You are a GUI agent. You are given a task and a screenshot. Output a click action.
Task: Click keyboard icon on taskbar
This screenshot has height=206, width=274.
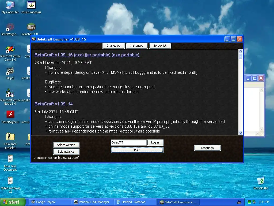click(239, 202)
